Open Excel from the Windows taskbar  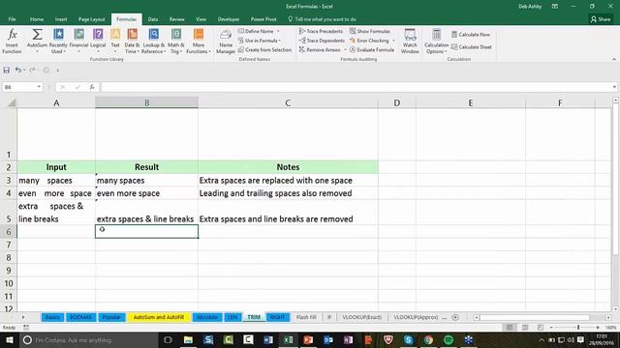coord(289,339)
